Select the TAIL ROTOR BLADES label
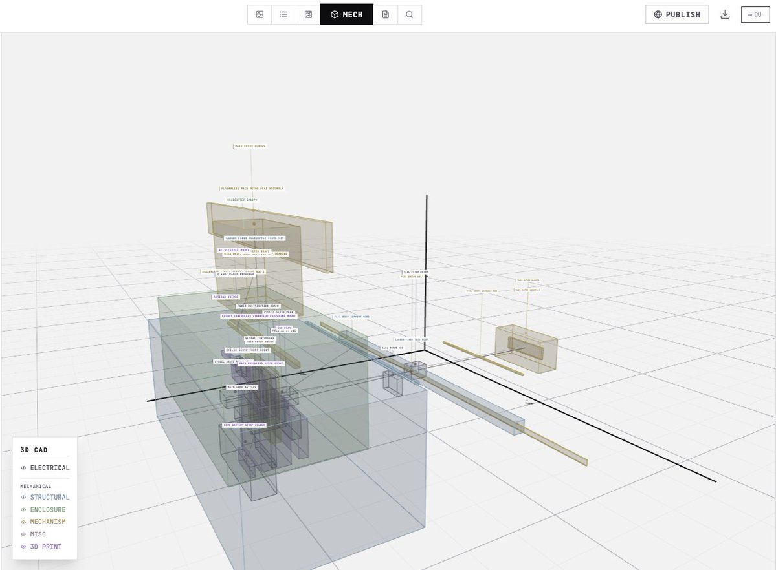 pos(528,280)
